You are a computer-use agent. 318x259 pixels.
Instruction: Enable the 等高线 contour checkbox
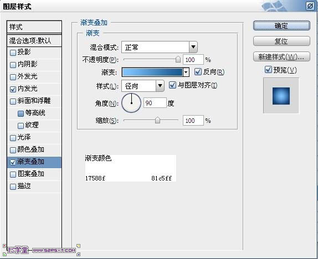(20, 113)
